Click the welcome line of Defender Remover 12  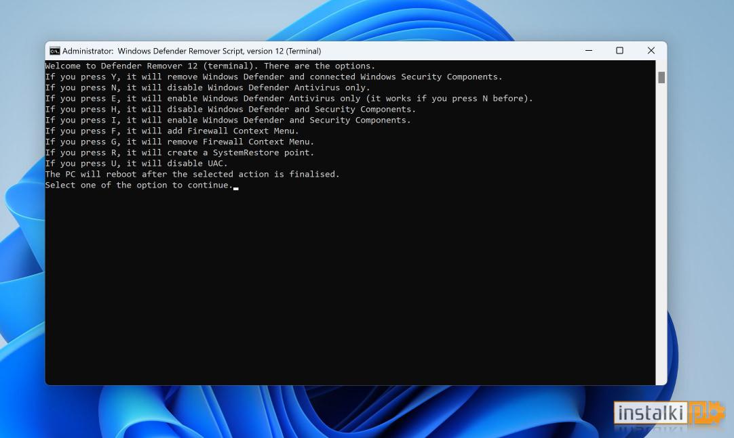click(x=209, y=66)
